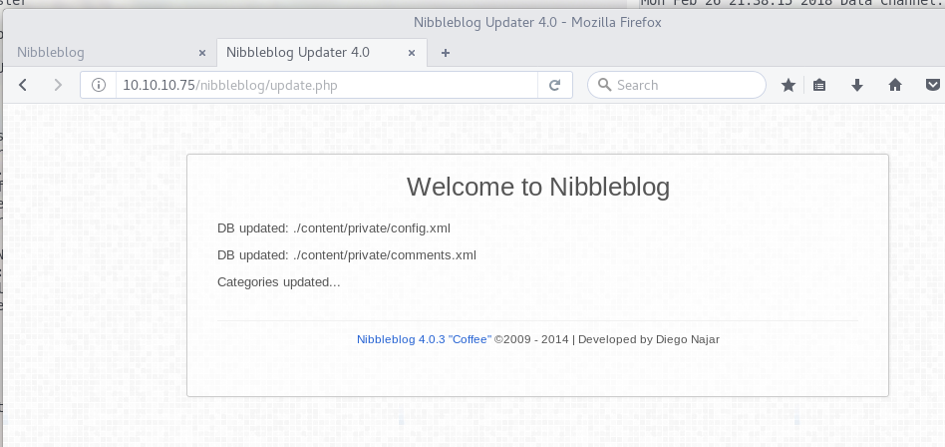
Task: Select the config.xml DB updated line
Action: click(x=334, y=228)
